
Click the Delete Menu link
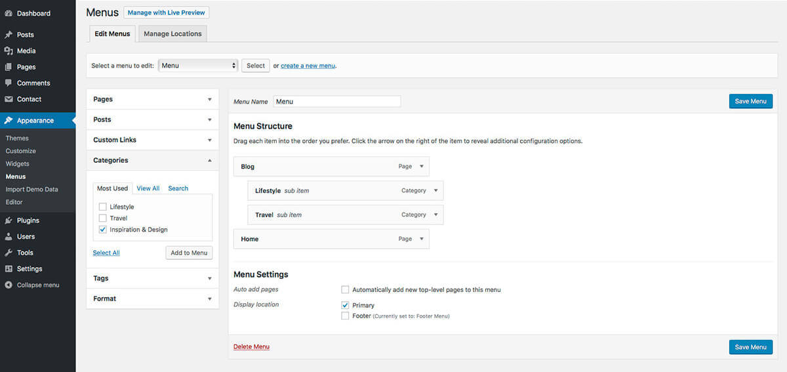pyautogui.click(x=251, y=346)
